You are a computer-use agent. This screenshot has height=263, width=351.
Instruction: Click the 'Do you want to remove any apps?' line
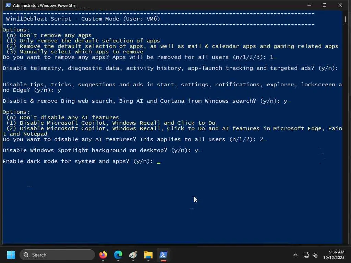138,57
